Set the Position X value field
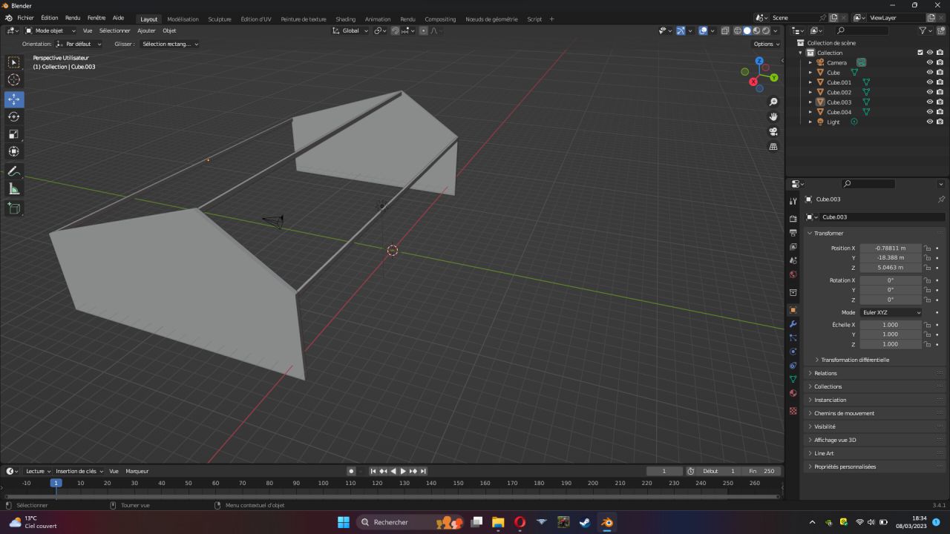This screenshot has width=950, height=534. pos(891,248)
